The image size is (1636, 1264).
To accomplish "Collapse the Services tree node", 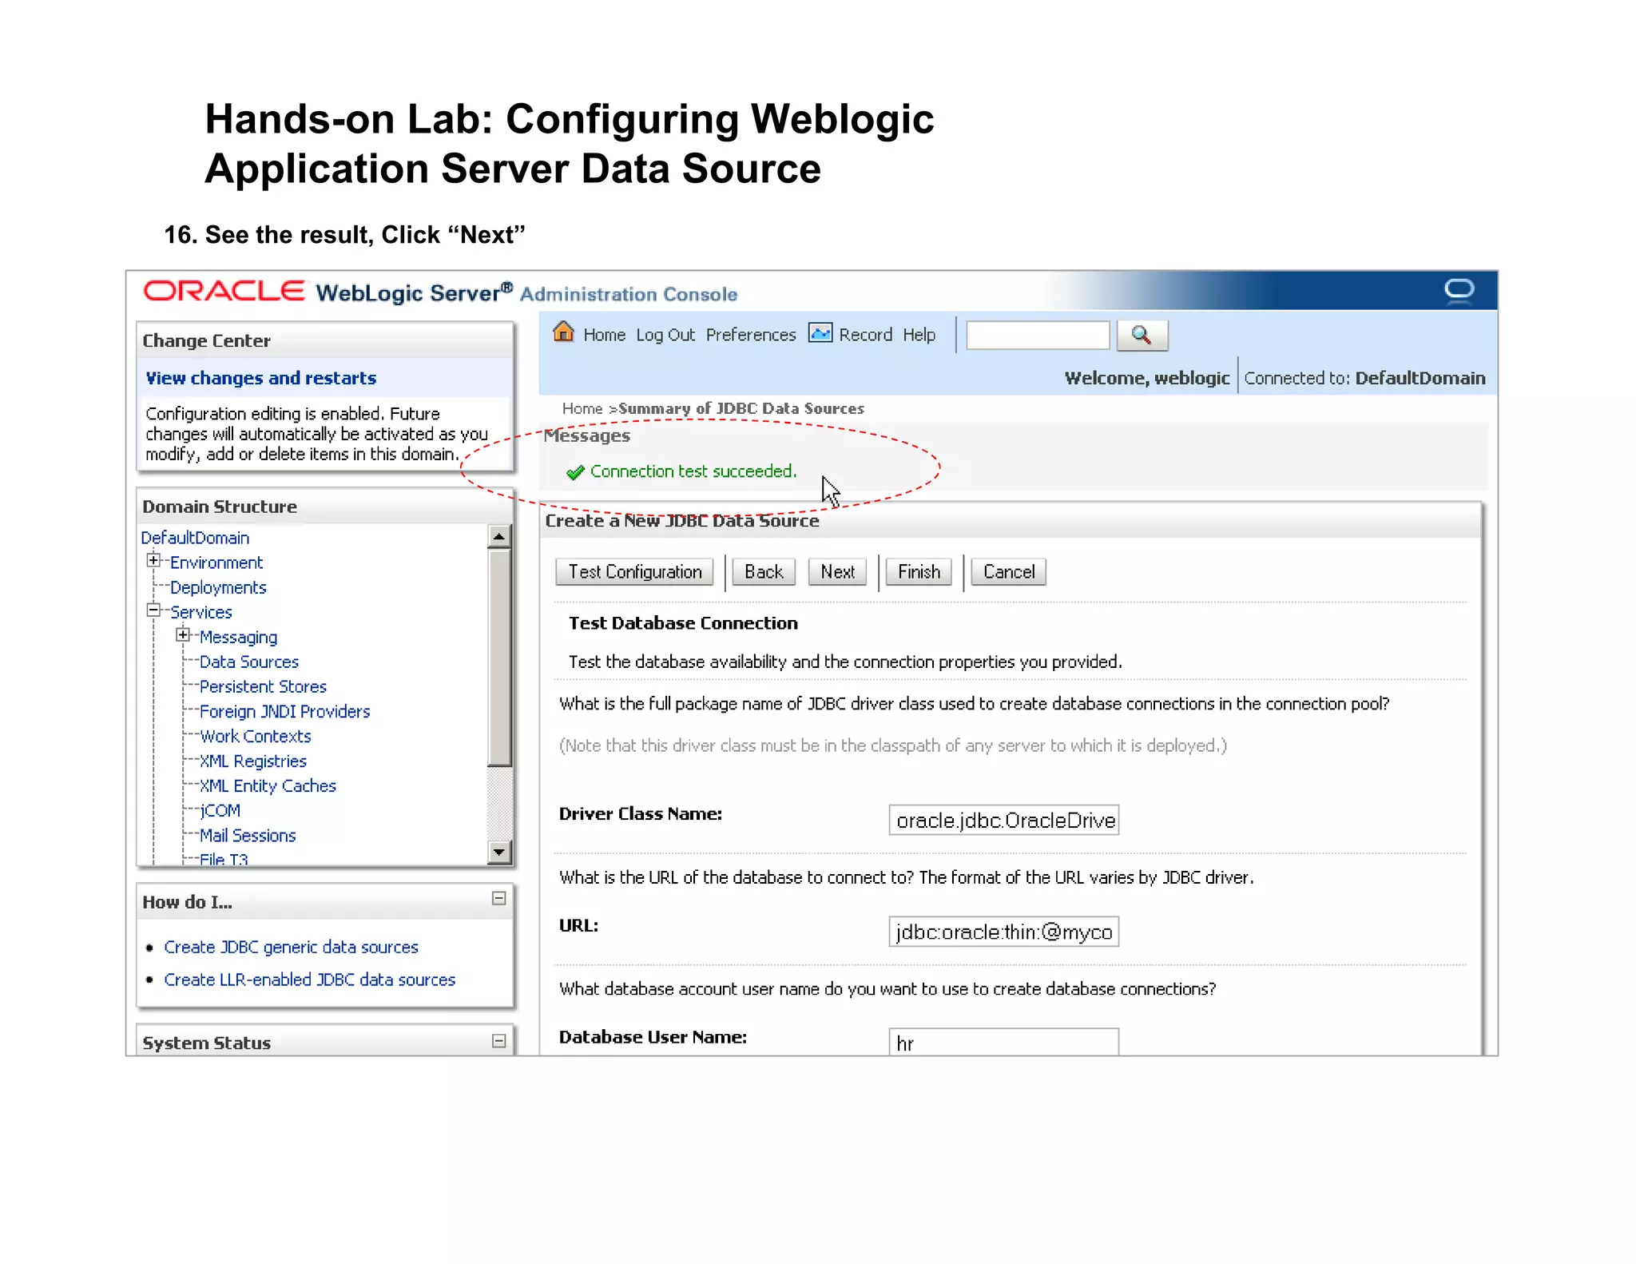I will pyautogui.click(x=153, y=610).
